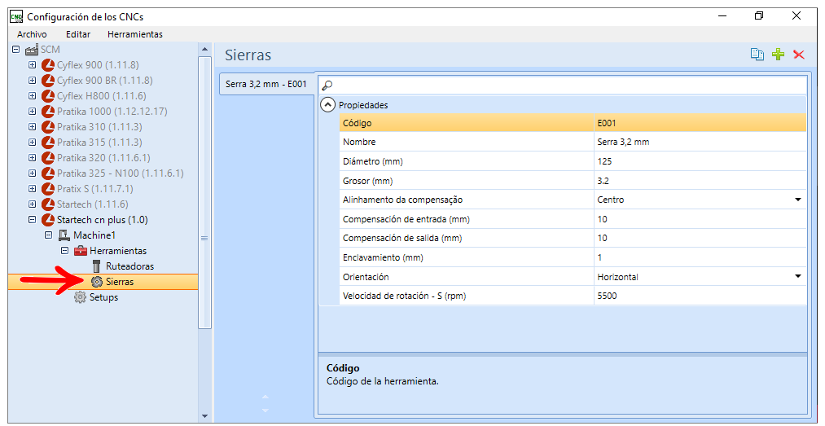825x426 pixels.
Task: Expand Cyflex 900 BR (1.11.8) node
Action: coord(32,81)
